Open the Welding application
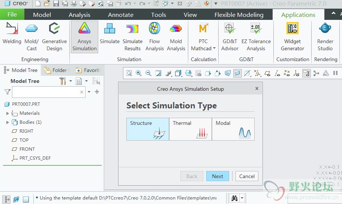Image resolution: width=342 pixels, height=204 pixels. 12,33
